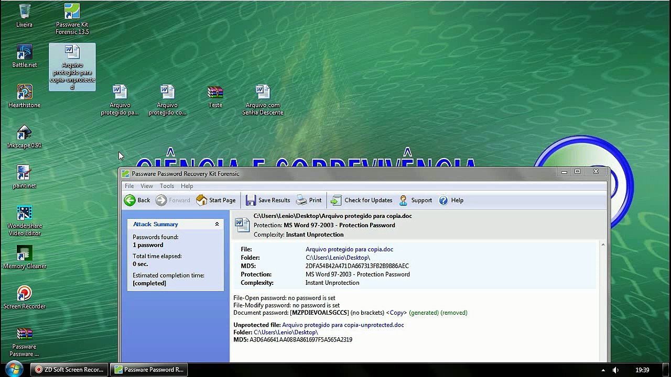Open the Help menu in the menu bar
The height and width of the screenshot is (377, 671).
[187, 186]
